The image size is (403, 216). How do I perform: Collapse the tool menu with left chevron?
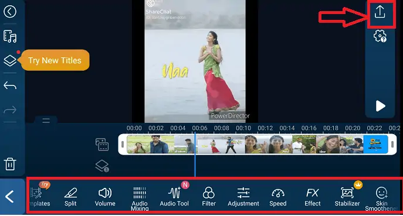10,197
